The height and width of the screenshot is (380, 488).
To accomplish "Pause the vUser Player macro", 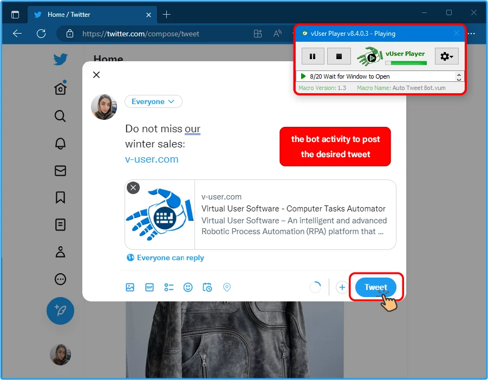I will pos(313,56).
